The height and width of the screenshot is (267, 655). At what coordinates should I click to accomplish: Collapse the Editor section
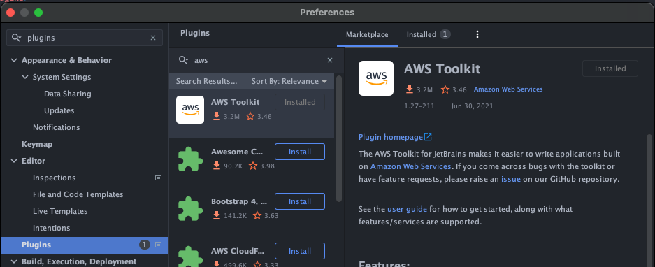click(x=14, y=161)
